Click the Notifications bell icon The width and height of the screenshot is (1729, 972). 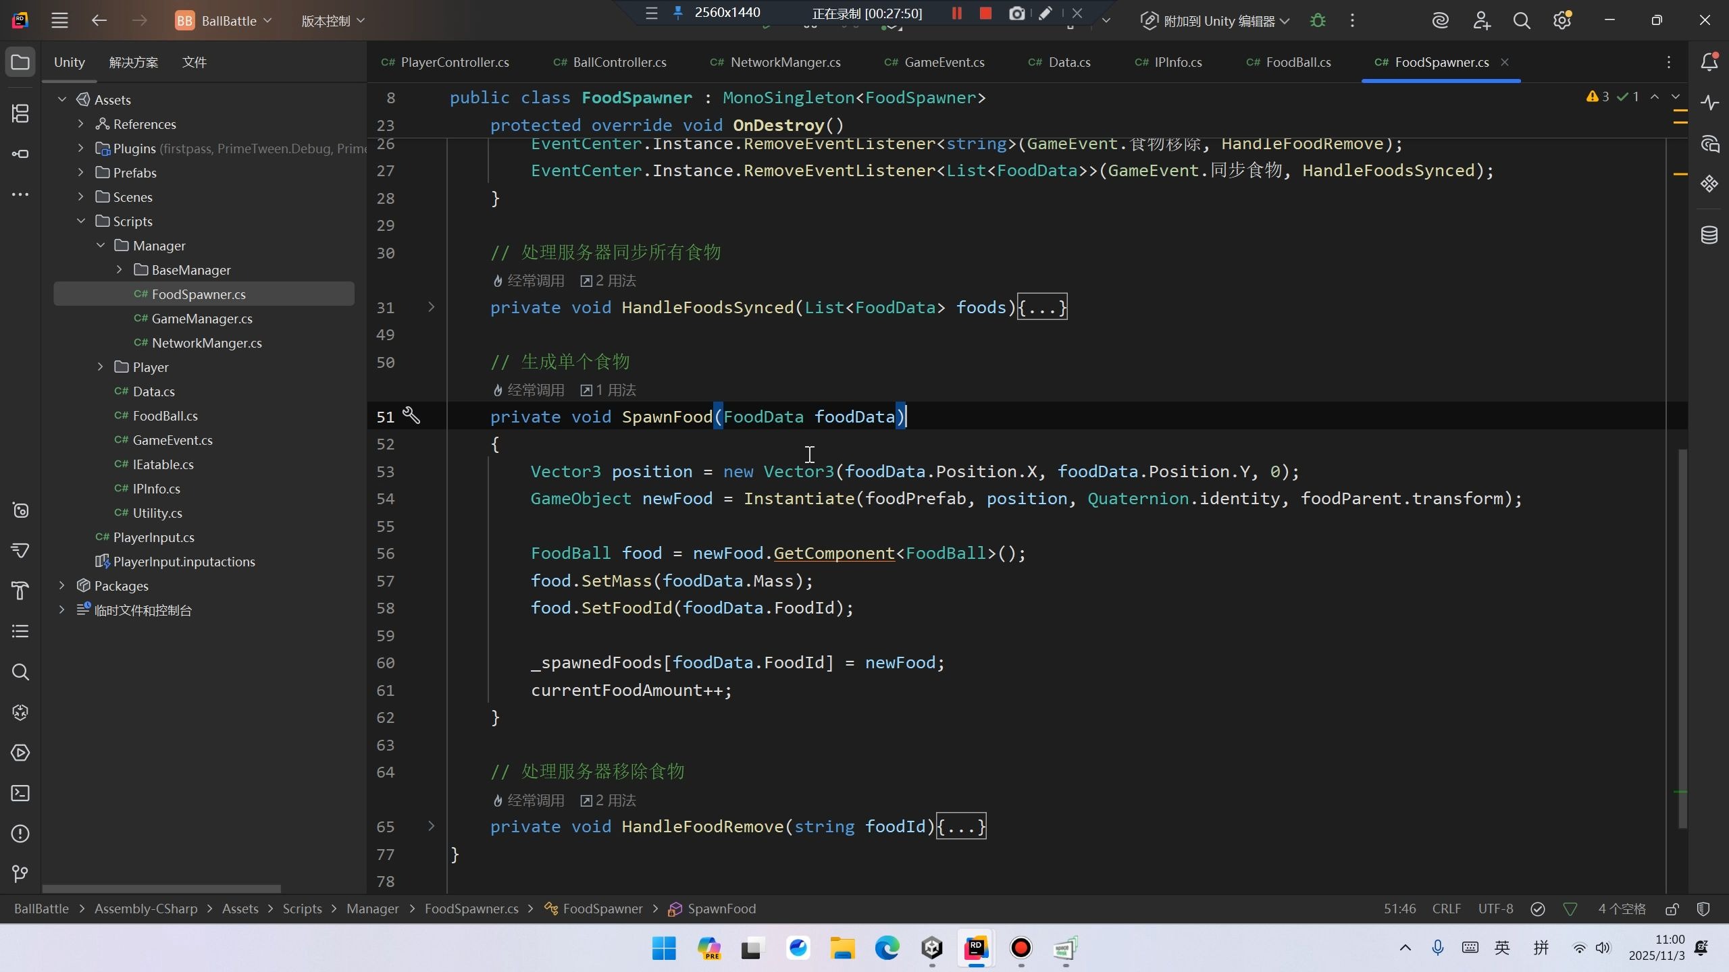click(x=1709, y=62)
